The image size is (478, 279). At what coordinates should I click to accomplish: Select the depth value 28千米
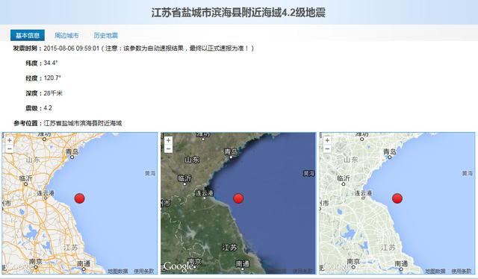click(53, 93)
